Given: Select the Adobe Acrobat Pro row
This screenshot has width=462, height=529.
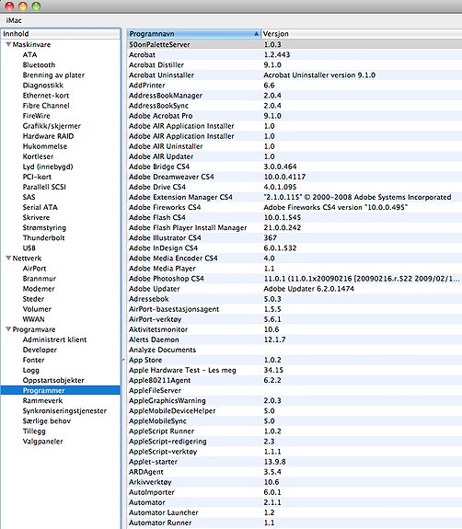Looking at the screenshot, I should coord(295,116).
